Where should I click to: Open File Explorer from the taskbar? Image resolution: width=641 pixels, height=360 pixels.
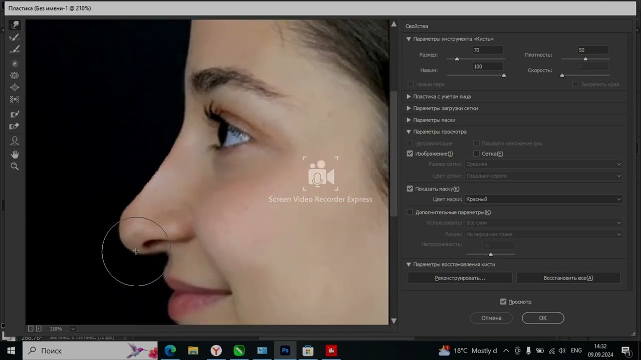pos(193,350)
